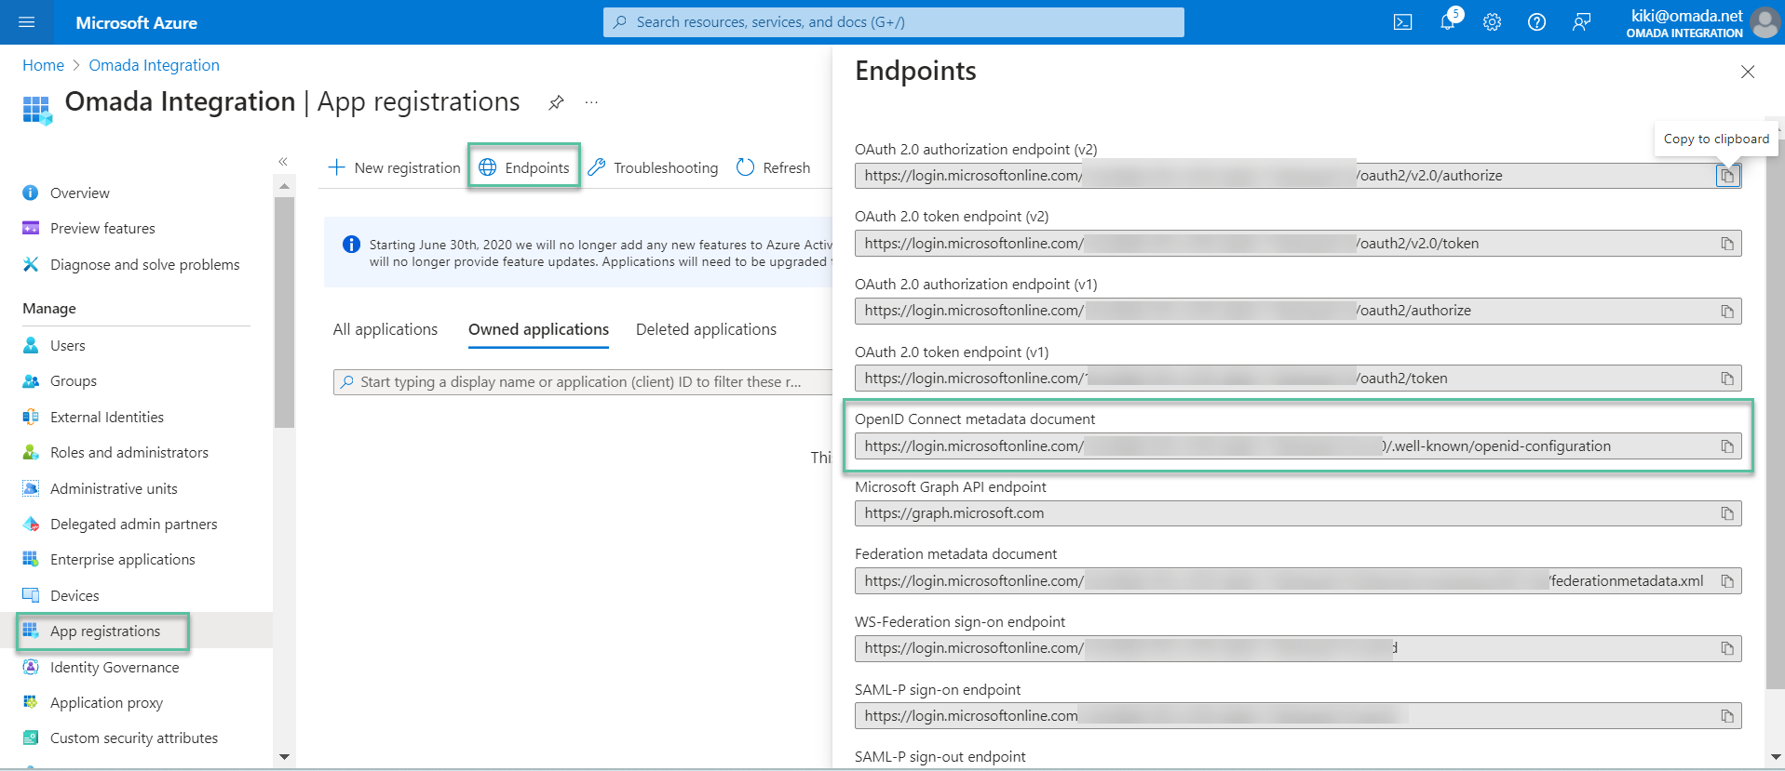Copy the Microsoft Graph API endpoint

[x=1727, y=513]
